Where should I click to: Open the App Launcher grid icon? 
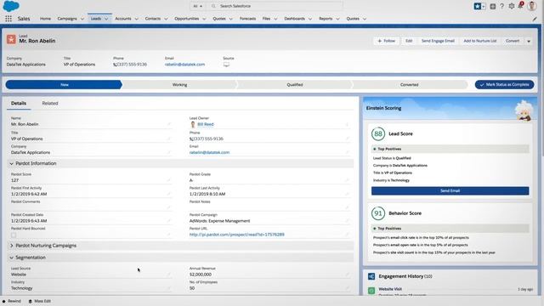[x=8, y=19]
